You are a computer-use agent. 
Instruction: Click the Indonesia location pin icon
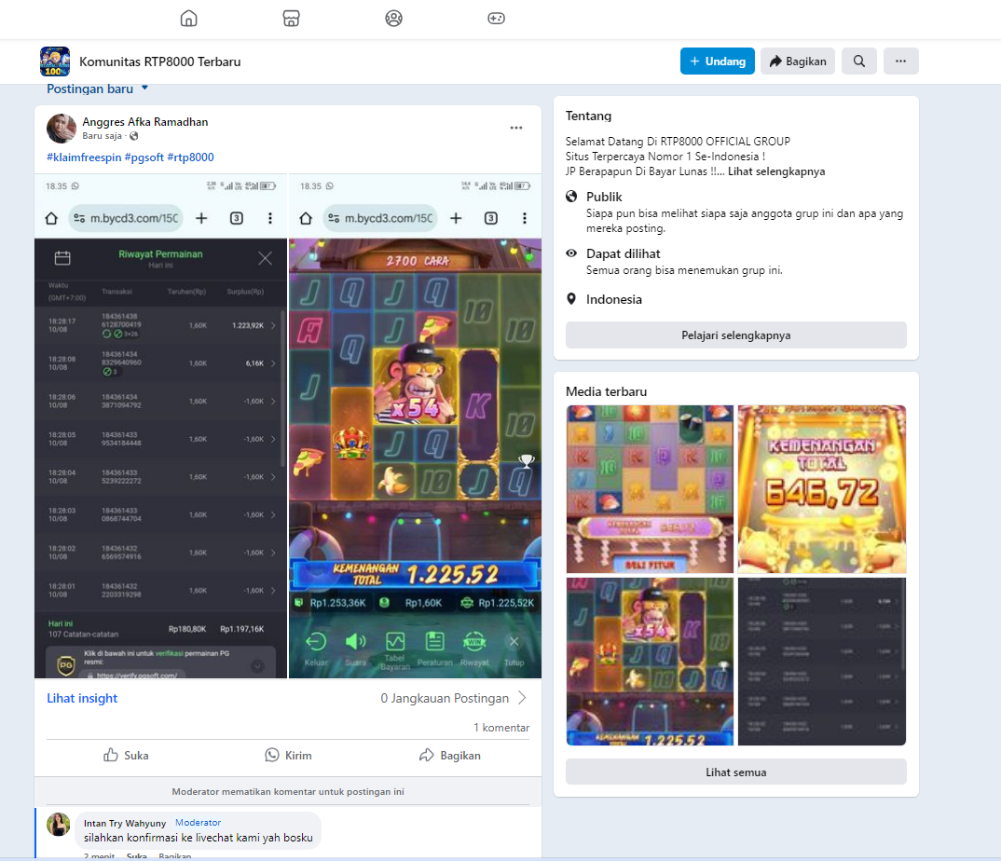point(571,299)
